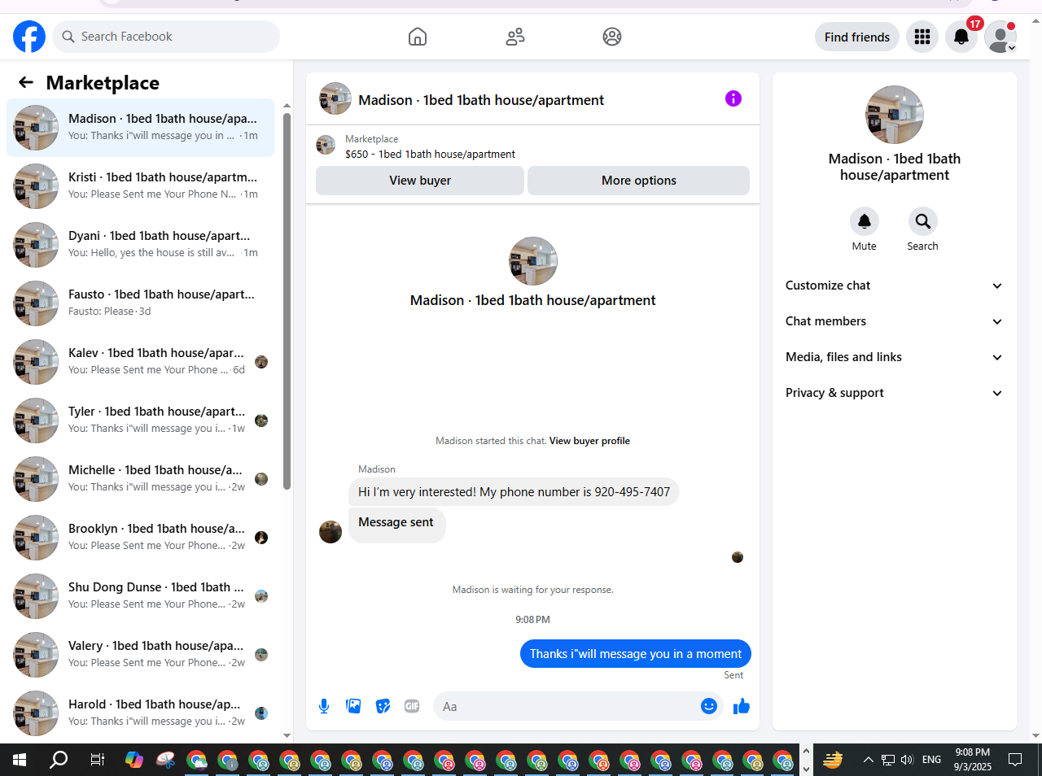
Task: Open the $650 1bed 1bath listing link
Action: coord(430,154)
